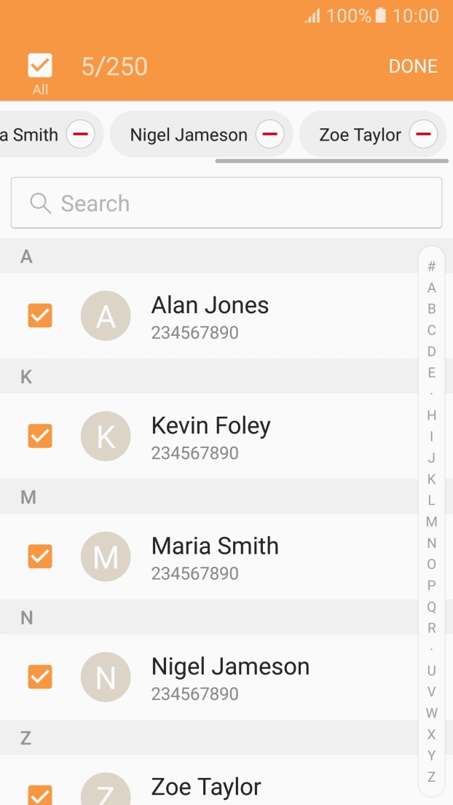Tap the search magnifier icon
This screenshot has height=805, width=453.
coord(40,203)
